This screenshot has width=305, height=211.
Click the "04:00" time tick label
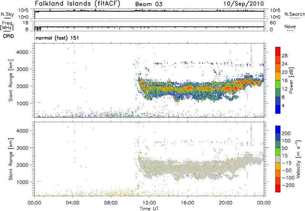[72, 203]
